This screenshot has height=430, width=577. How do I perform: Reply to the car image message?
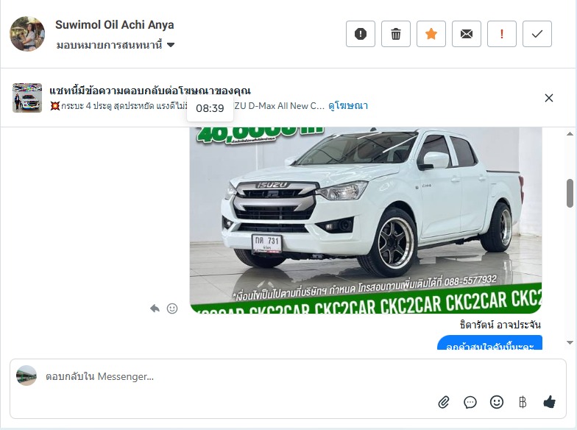[155, 308]
